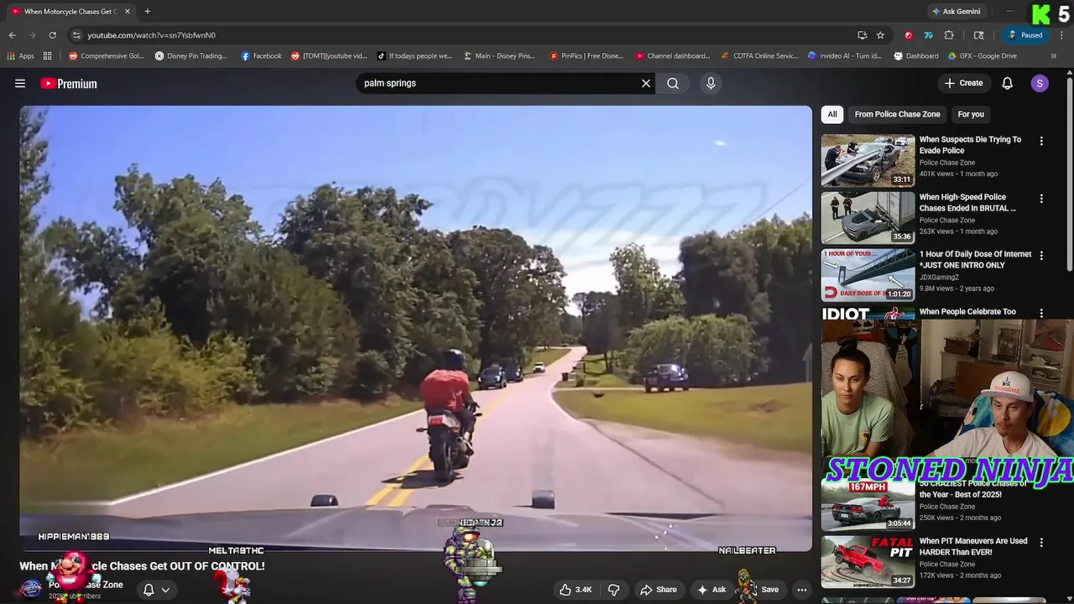Image resolution: width=1074 pixels, height=604 pixels.
Task: Open YouTube notifications bell
Action: 1008,83
